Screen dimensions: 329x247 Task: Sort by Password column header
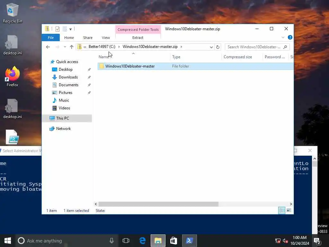point(275,57)
